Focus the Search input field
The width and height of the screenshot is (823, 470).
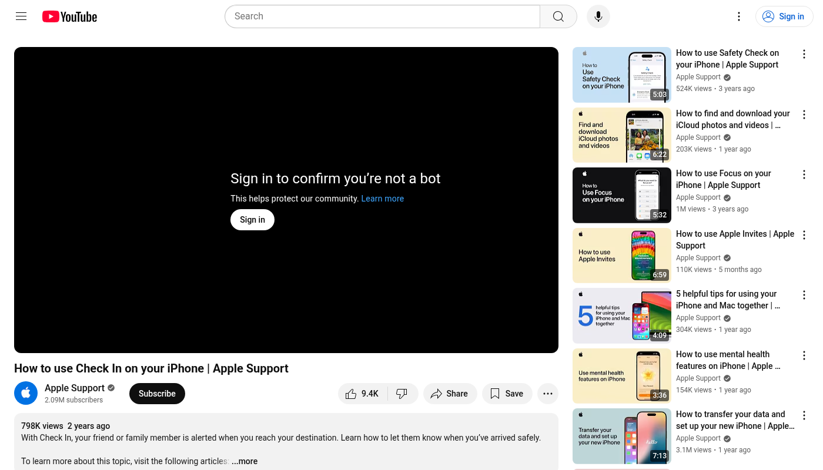382,16
